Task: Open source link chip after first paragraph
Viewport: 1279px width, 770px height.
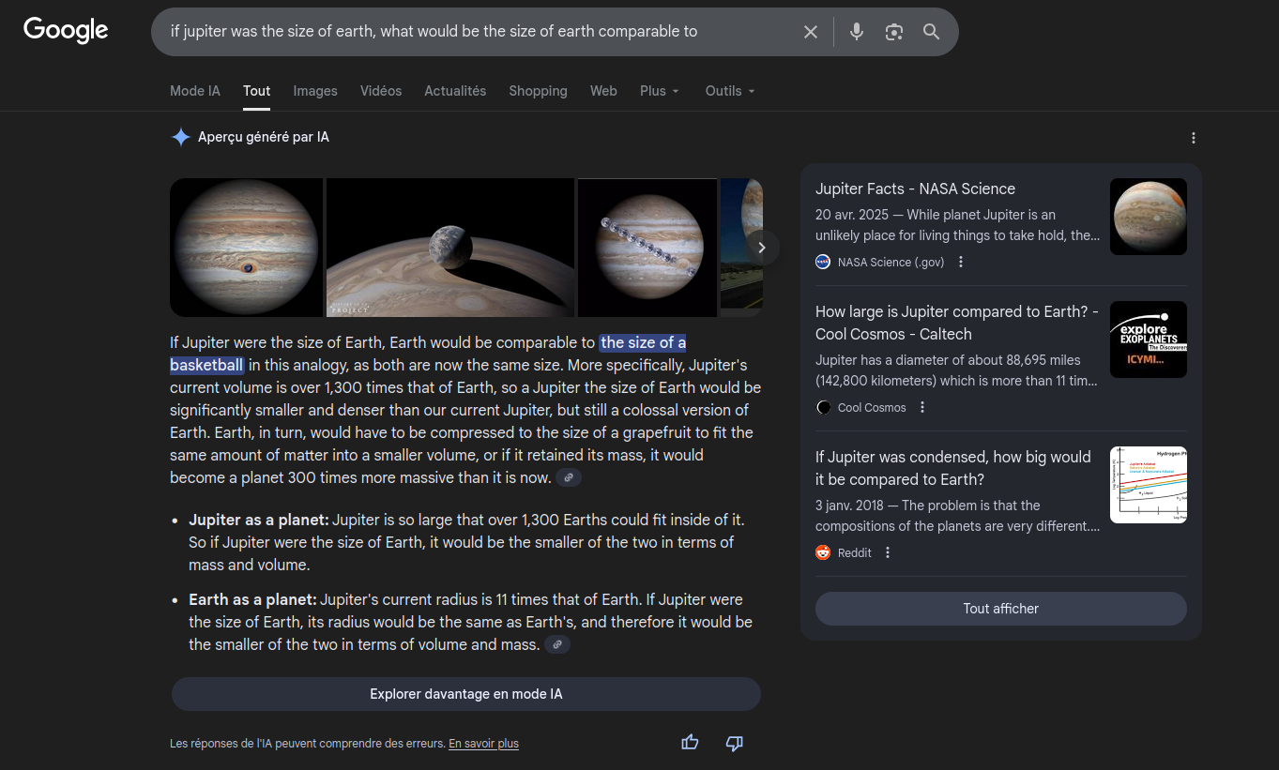Action: tap(569, 478)
